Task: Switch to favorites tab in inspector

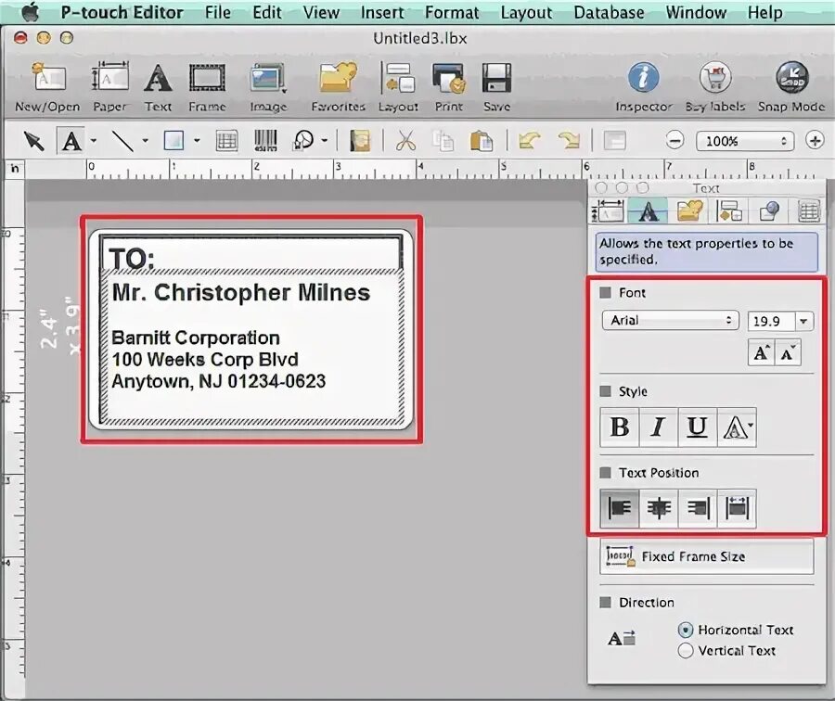Action: (689, 210)
